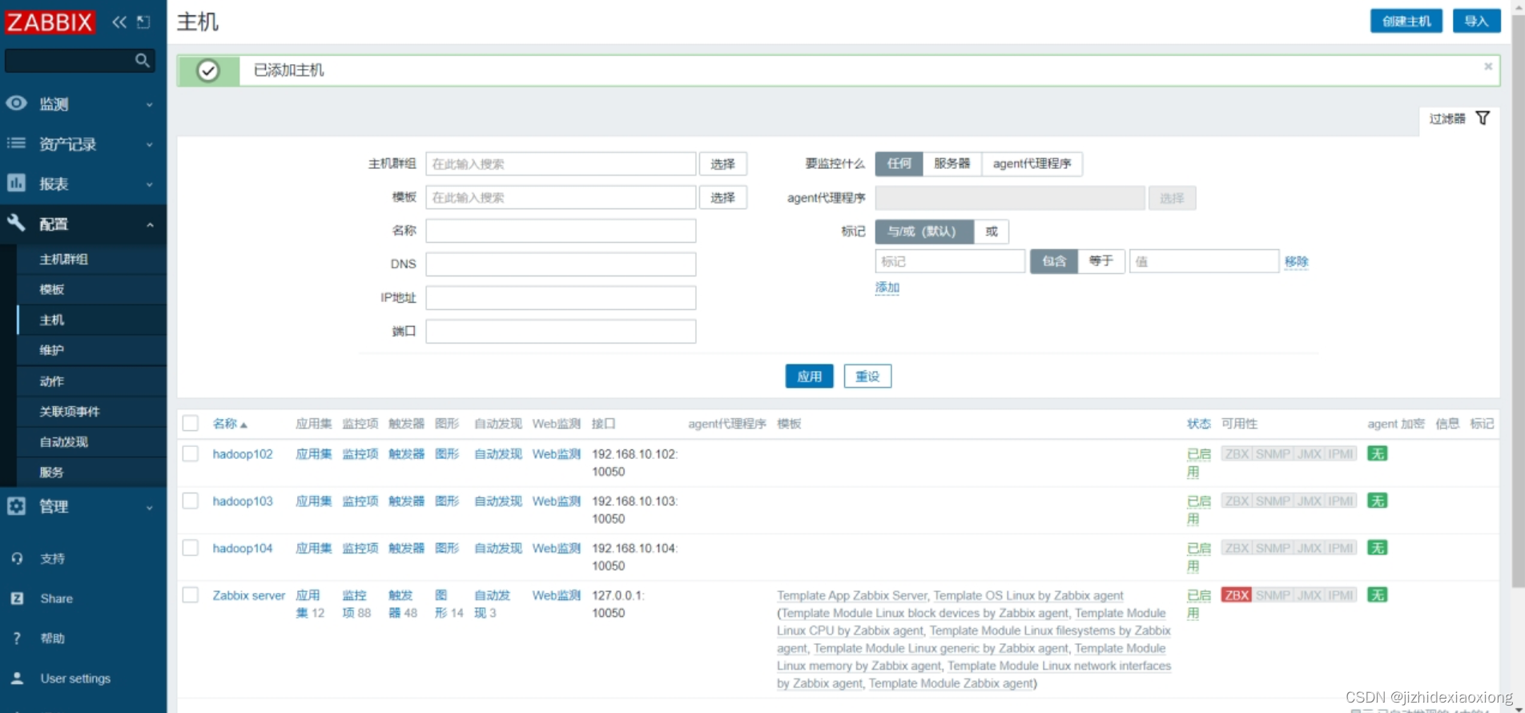
Task: Close the 已添加主机 success message
Action: tap(1488, 66)
